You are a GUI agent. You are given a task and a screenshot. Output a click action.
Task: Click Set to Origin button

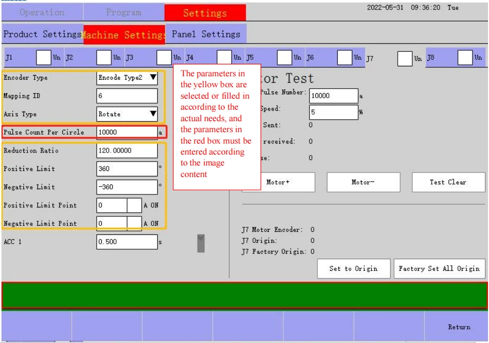[x=353, y=269]
